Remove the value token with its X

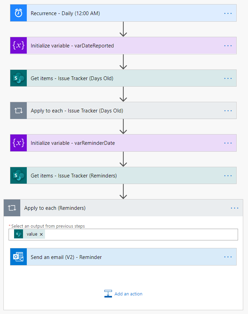[42, 234]
